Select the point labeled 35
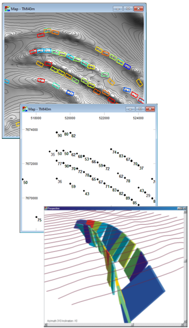 50,152
